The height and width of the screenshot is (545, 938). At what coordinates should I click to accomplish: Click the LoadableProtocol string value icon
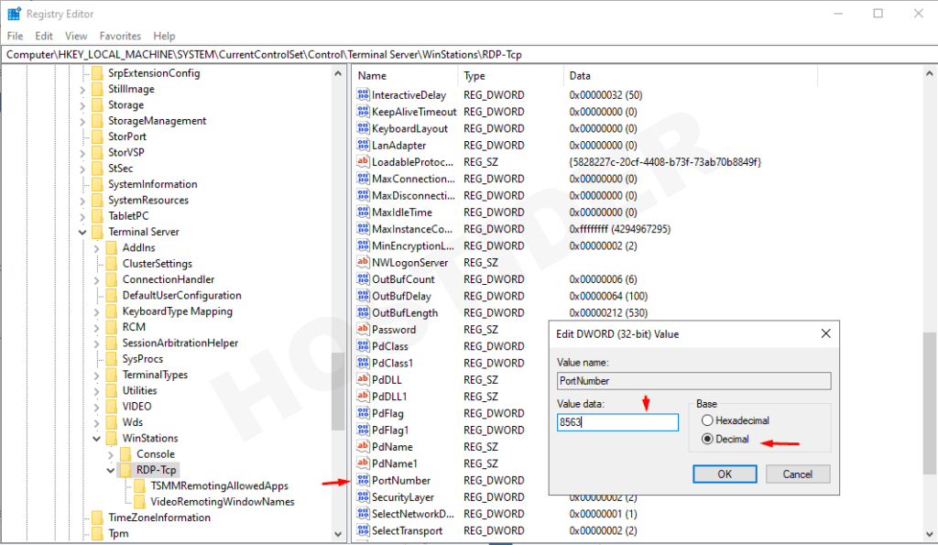[363, 162]
